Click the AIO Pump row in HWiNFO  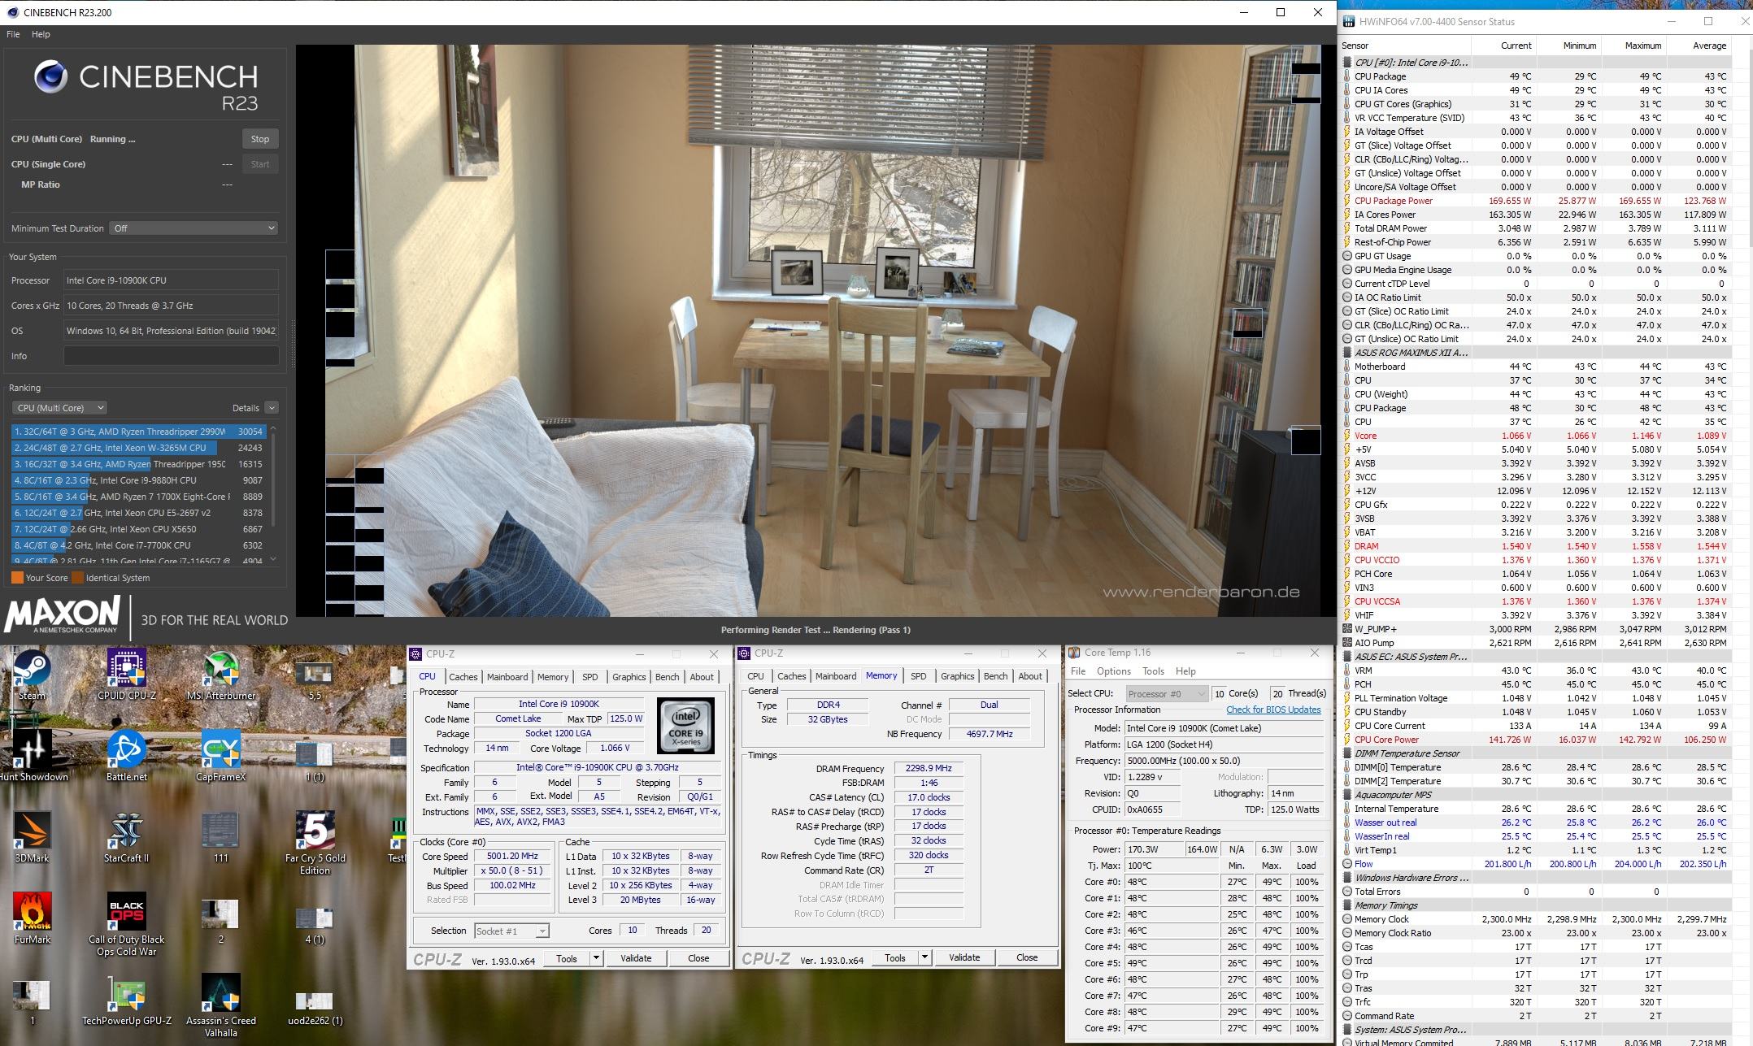point(1535,643)
